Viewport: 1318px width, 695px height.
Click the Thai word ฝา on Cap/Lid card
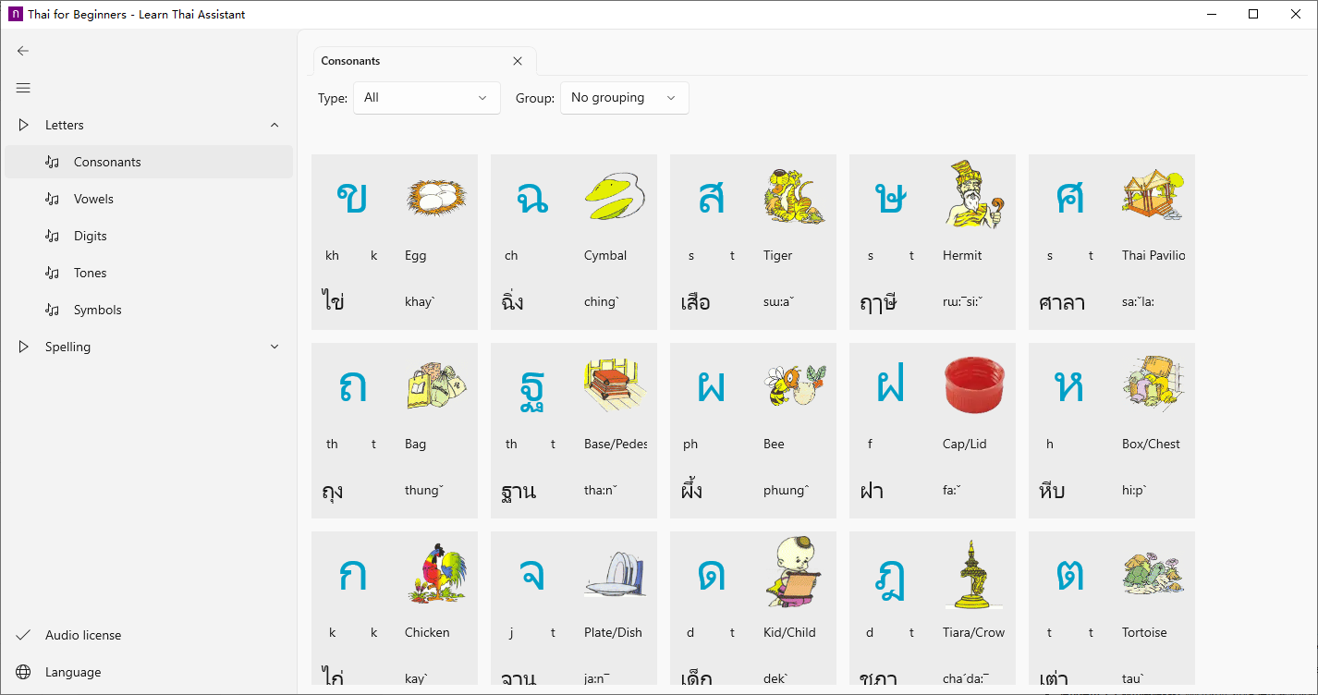872,488
